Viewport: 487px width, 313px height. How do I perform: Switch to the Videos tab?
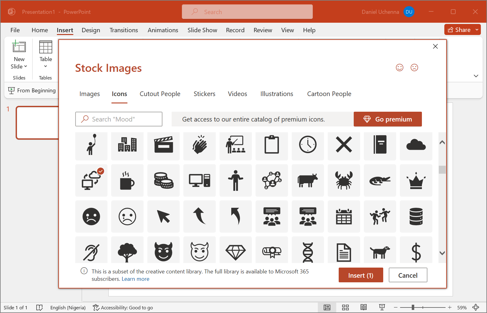point(237,94)
